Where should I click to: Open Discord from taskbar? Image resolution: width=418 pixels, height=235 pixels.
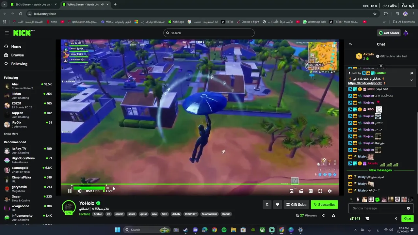[x=195, y=230]
